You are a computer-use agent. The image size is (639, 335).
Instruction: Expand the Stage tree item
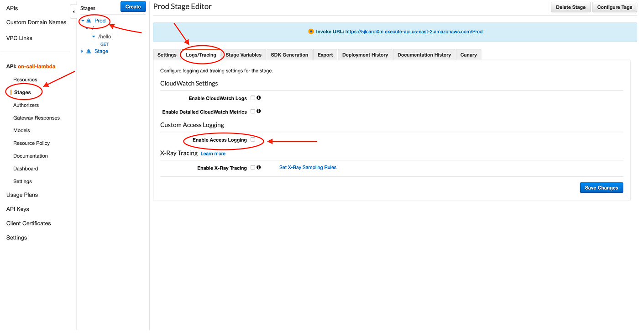(x=82, y=51)
